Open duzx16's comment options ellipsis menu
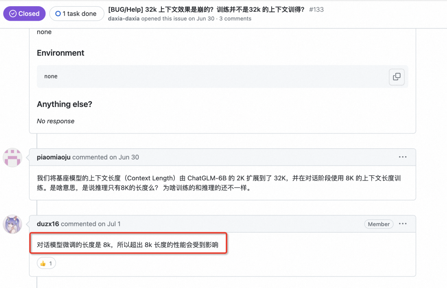The image size is (447, 288). click(403, 224)
